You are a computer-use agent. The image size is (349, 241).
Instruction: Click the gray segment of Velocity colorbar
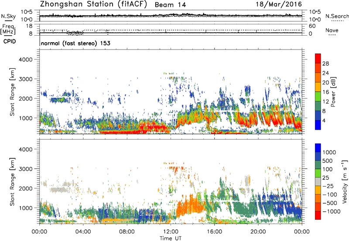point(318,182)
